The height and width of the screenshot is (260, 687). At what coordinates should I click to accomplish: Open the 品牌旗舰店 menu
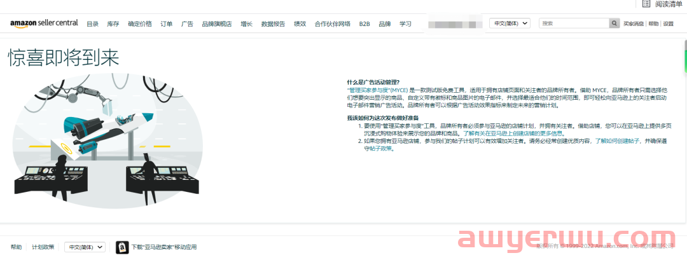[217, 24]
